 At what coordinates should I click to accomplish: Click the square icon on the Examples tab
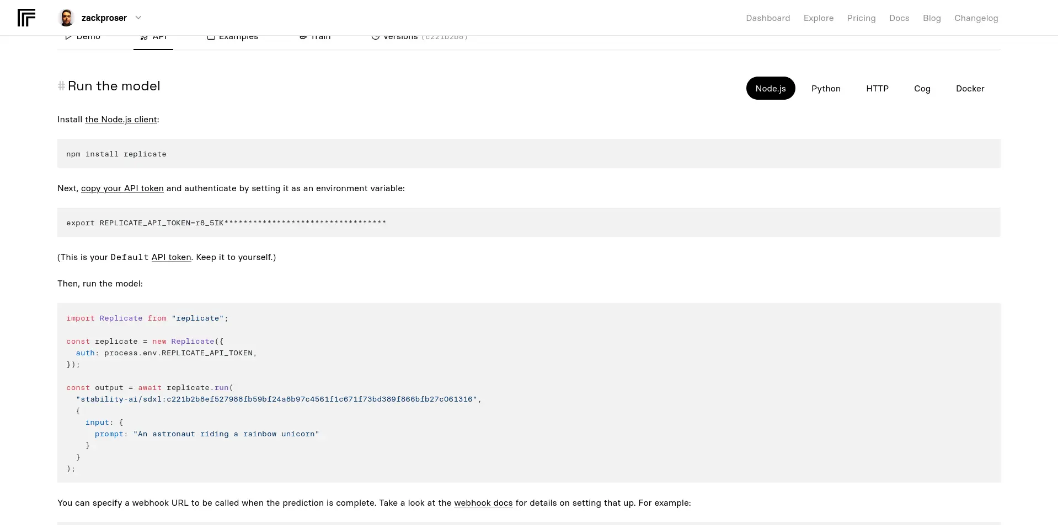[x=211, y=36]
